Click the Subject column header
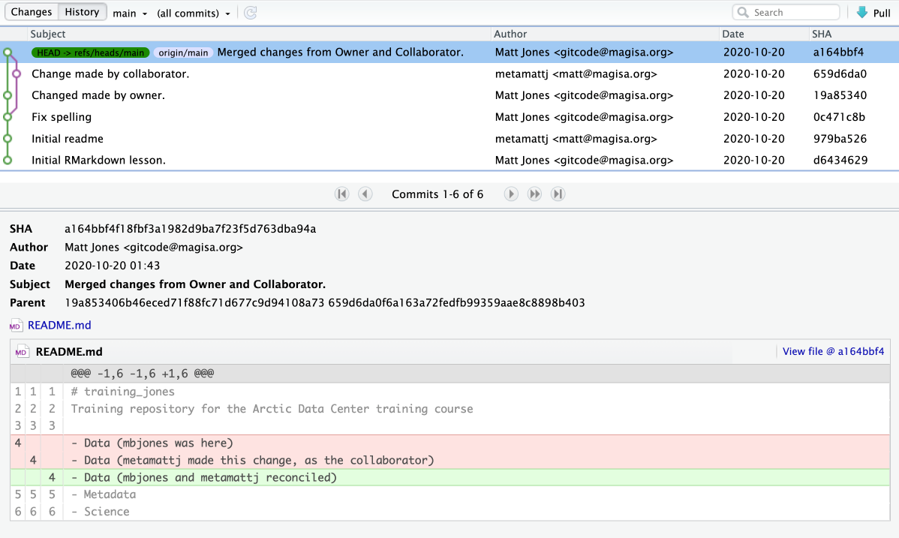899x538 pixels. click(x=48, y=34)
